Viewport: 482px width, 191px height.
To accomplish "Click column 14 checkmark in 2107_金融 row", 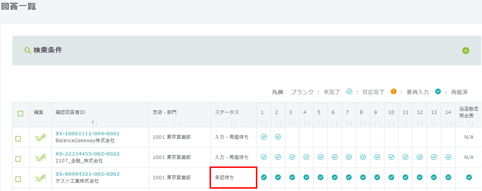I will point(448,157).
